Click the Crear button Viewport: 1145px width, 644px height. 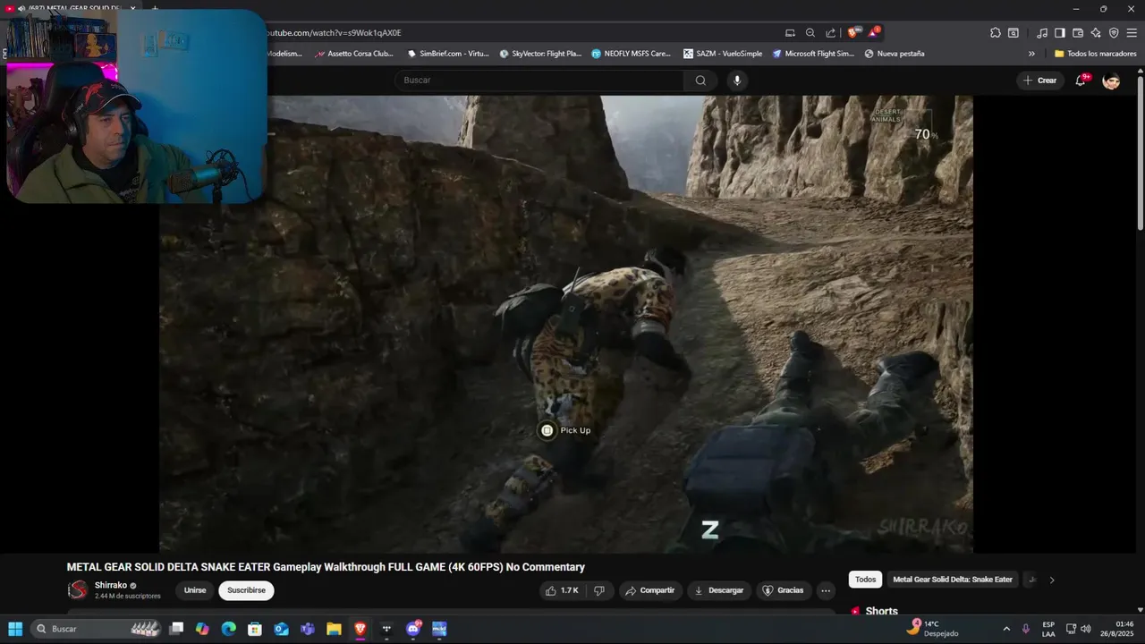[x=1040, y=80]
